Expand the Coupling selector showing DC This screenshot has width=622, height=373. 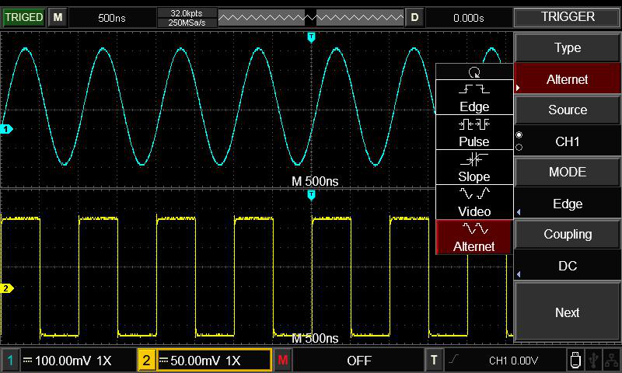568,266
